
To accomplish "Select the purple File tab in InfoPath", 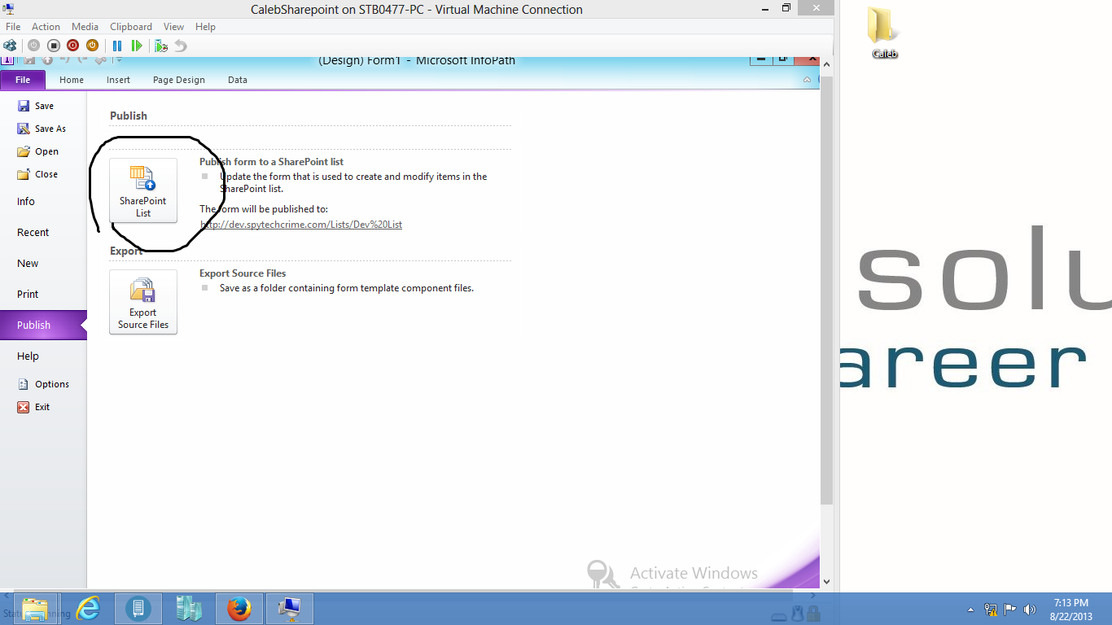I will point(23,80).
